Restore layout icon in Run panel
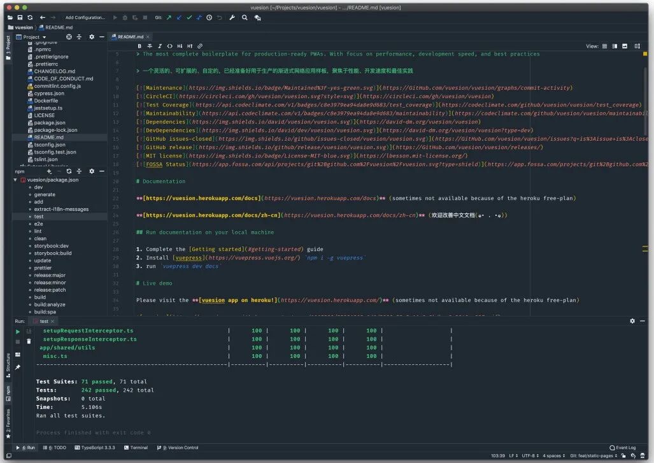Image resolution: width=654 pixels, height=463 pixels. tap(18, 355)
